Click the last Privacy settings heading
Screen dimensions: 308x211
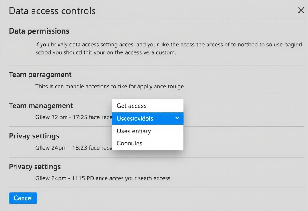pos(35,167)
